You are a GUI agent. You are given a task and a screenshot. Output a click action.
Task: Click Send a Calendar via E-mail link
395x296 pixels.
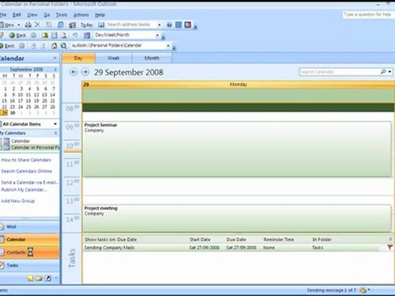pyautogui.click(x=30, y=182)
